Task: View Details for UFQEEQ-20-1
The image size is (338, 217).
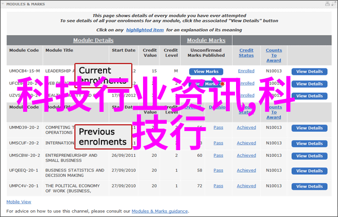Action: click(309, 171)
